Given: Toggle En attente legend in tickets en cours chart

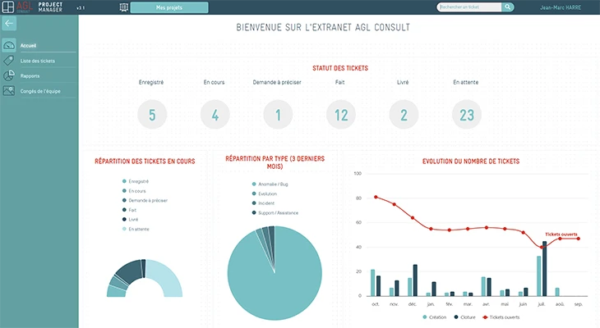Looking at the screenshot, I should click(x=136, y=229).
